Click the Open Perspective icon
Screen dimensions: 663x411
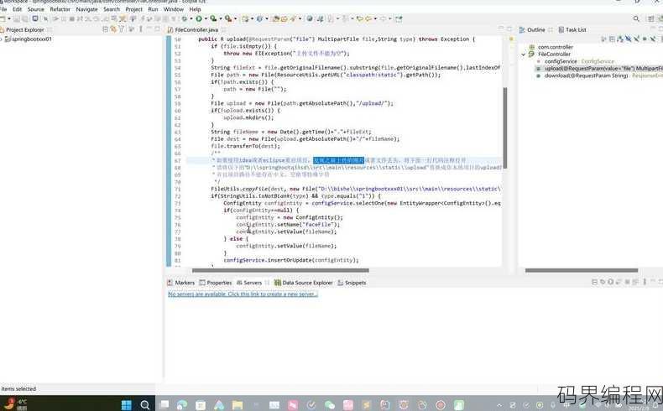coord(650,18)
